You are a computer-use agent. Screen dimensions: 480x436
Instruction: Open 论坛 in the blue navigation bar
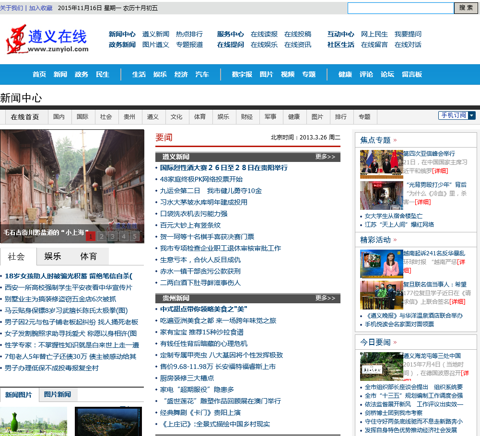coord(387,74)
